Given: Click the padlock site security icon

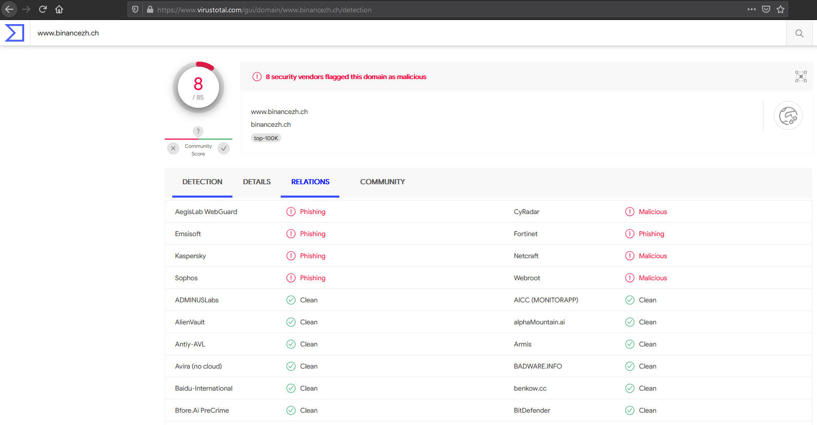Looking at the screenshot, I should click(150, 9).
